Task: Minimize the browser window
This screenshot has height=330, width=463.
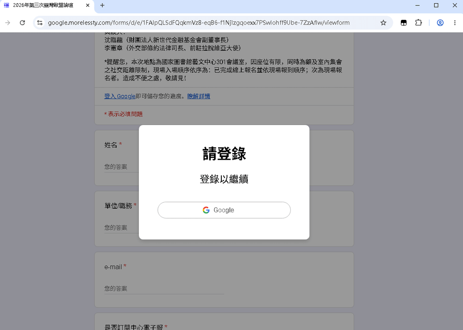Action: coord(417,5)
